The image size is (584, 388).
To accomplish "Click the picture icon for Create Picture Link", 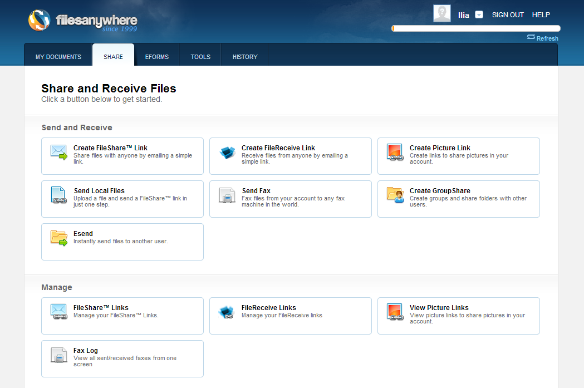I will click(395, 152).
